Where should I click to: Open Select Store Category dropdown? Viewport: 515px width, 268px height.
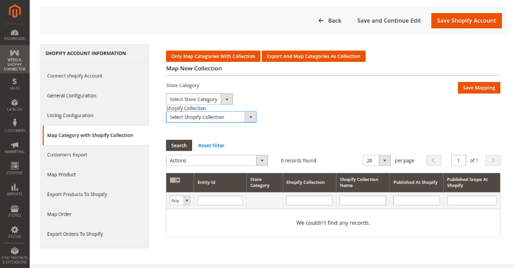pyautogui.click(x=199, y=99)
